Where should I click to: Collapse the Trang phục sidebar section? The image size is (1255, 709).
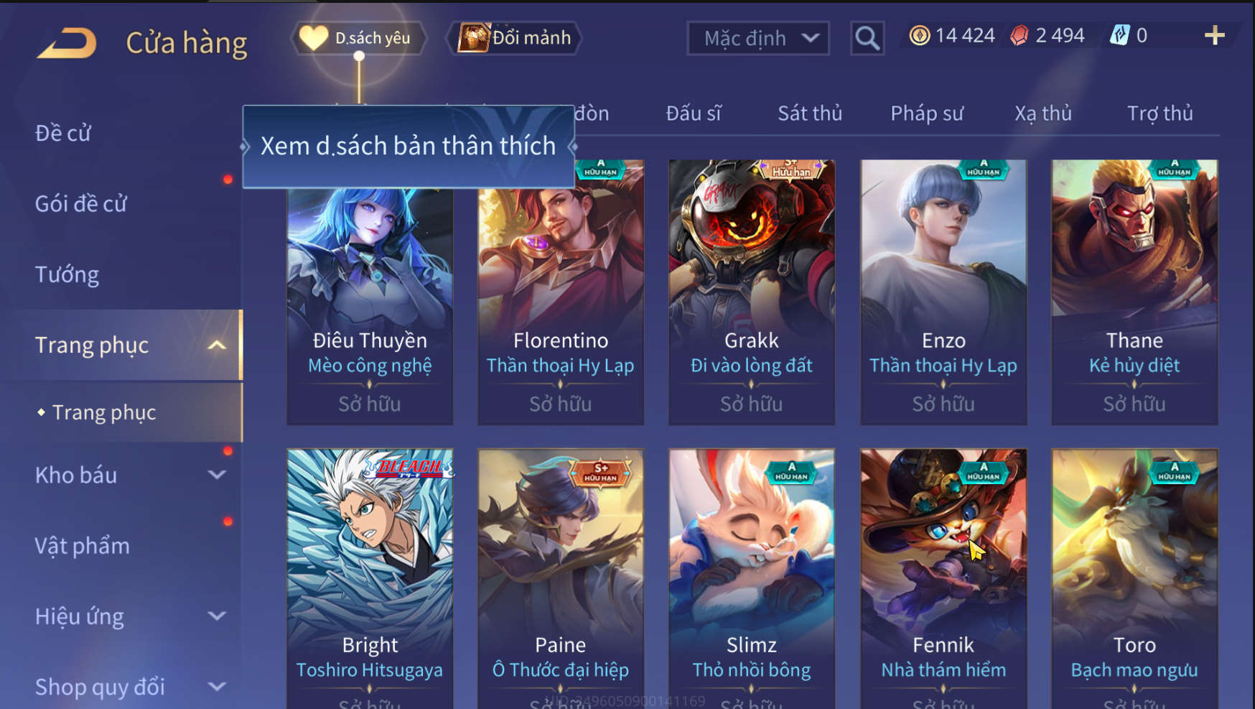coord(217,346)
